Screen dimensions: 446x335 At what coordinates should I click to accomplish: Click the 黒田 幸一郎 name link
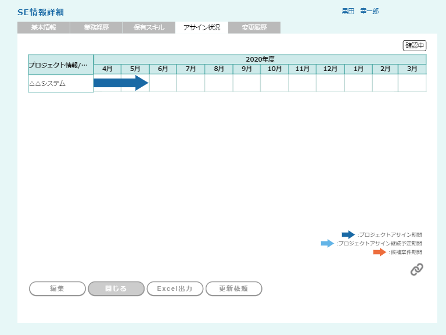click(360, 11)
